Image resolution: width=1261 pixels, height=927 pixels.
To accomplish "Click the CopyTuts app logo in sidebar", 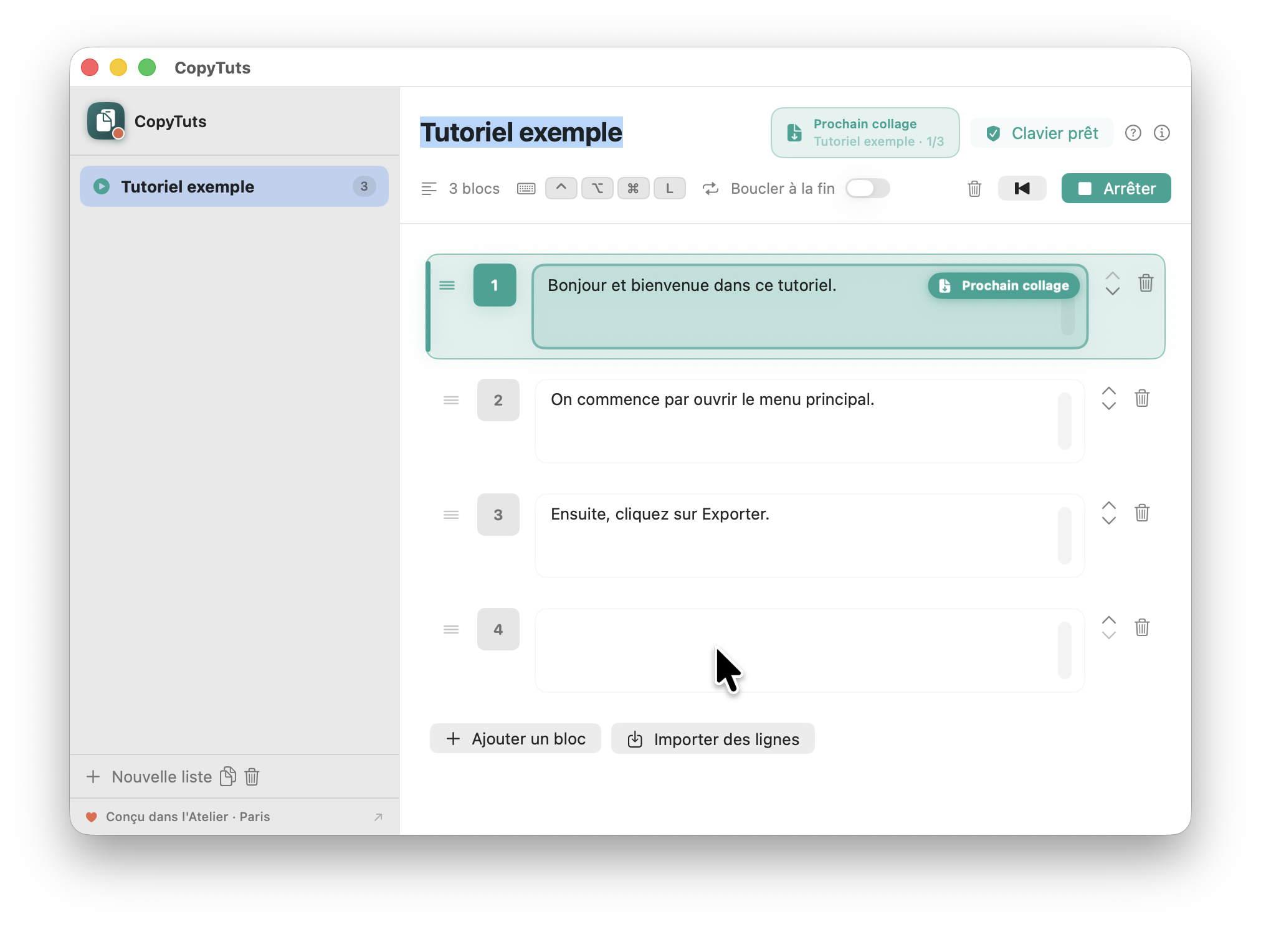I will pos(106,121).
